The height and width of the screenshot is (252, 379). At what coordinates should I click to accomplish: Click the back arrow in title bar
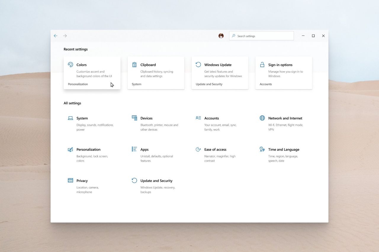pos(55,36)
